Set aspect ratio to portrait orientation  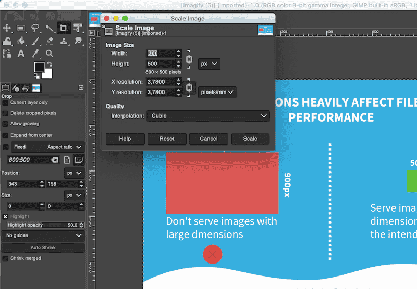pos(67,160)
